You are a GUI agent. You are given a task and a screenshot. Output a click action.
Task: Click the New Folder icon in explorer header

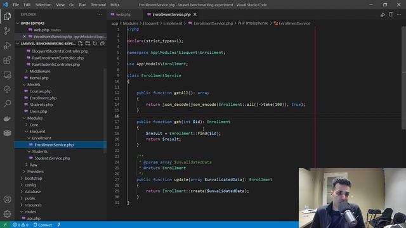(88, 44)
